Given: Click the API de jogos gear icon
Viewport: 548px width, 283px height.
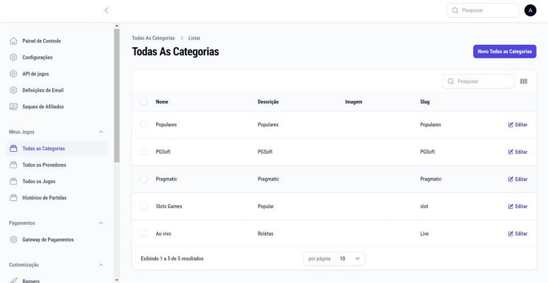Looking at the screenshot, I should (13, 74).
